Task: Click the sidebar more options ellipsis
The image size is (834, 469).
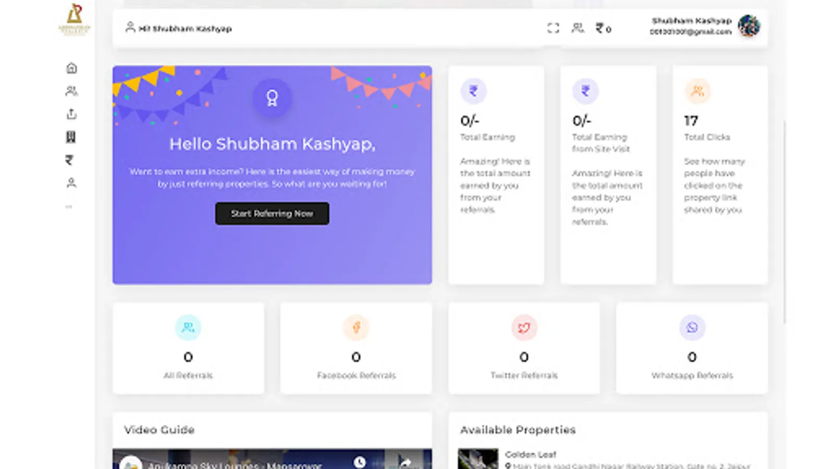Action: [69, 207]
